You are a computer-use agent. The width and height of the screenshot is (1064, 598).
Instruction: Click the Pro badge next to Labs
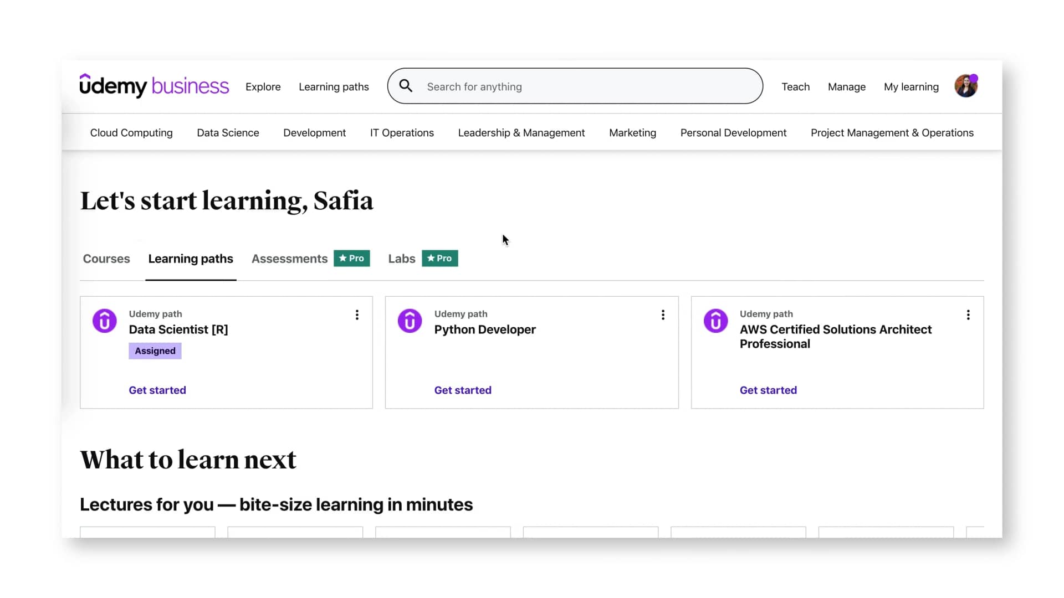(439, 259)
